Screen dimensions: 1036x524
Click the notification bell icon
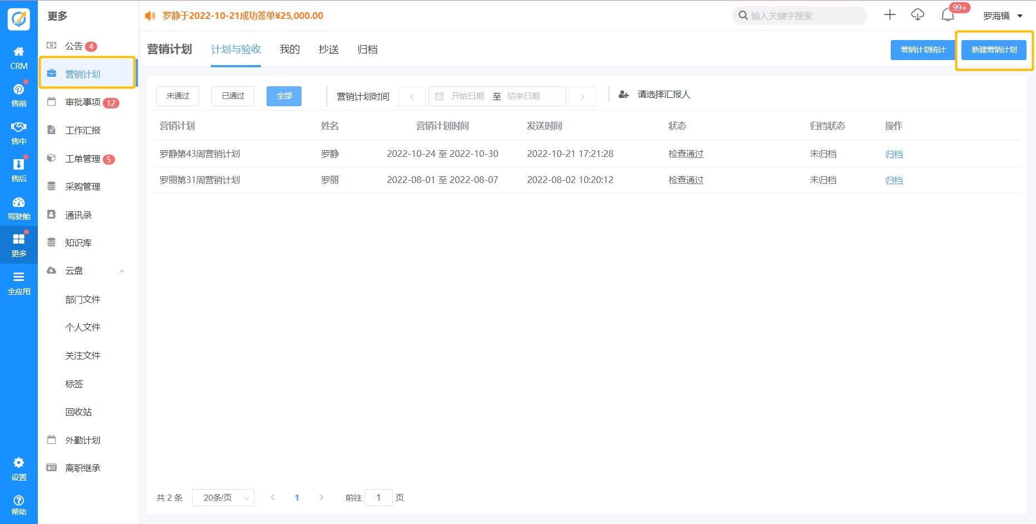(948, 16)
